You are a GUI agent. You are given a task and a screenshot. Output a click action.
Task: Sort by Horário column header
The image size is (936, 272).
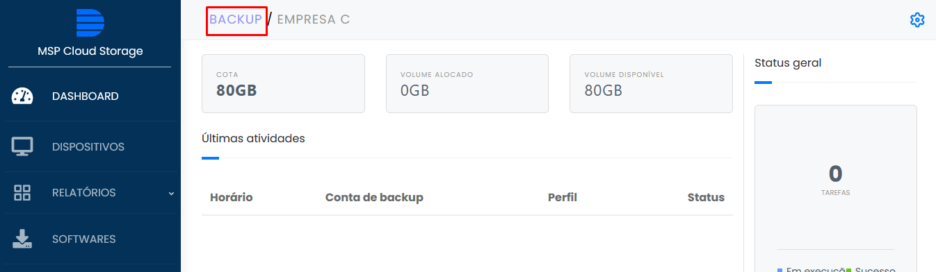pyautogui.click(x=231, y=197)
